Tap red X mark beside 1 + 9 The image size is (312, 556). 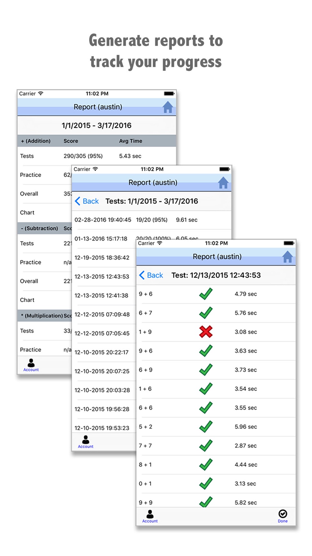206,332
